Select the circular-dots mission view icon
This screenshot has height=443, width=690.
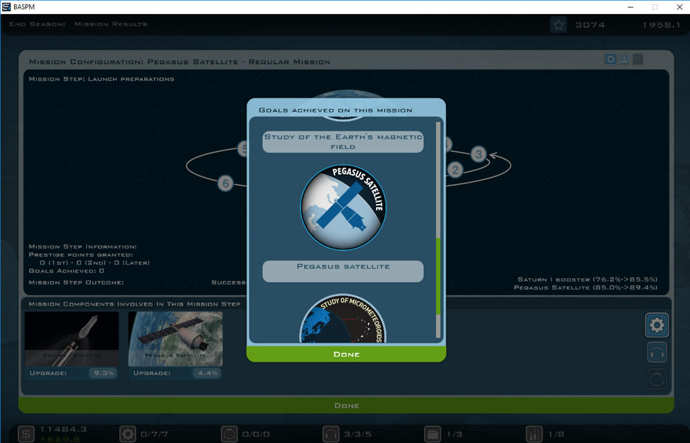pos(610,59)
